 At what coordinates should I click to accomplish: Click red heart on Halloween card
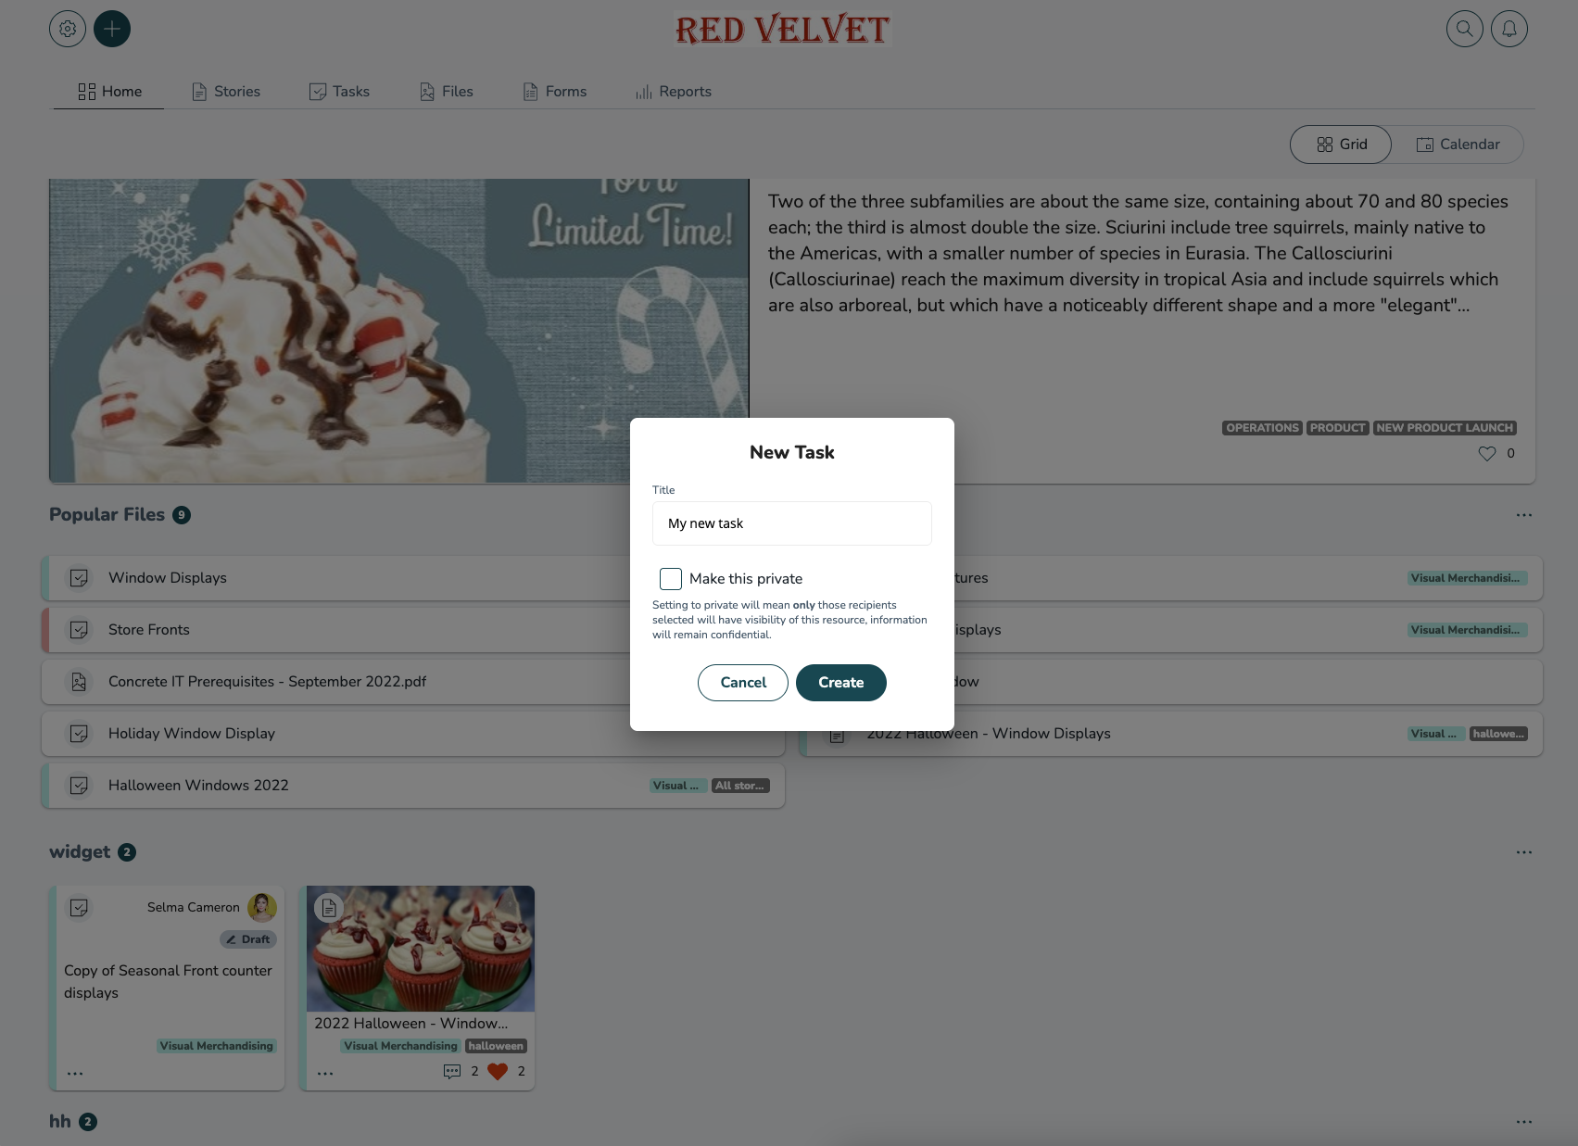(x=498, y=1071)
